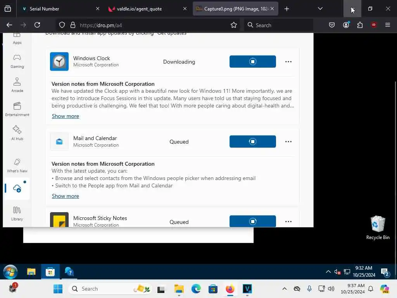Image resolution: width=397 pixels, height=298 pixels.
Task: Open Task View on the bottom taskbar
Action: [x=161, y=289]
